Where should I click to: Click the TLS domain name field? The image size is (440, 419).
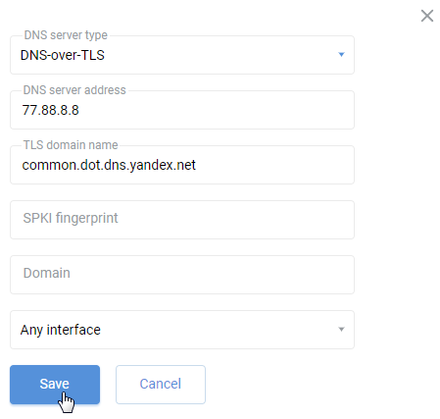(182, 165)
